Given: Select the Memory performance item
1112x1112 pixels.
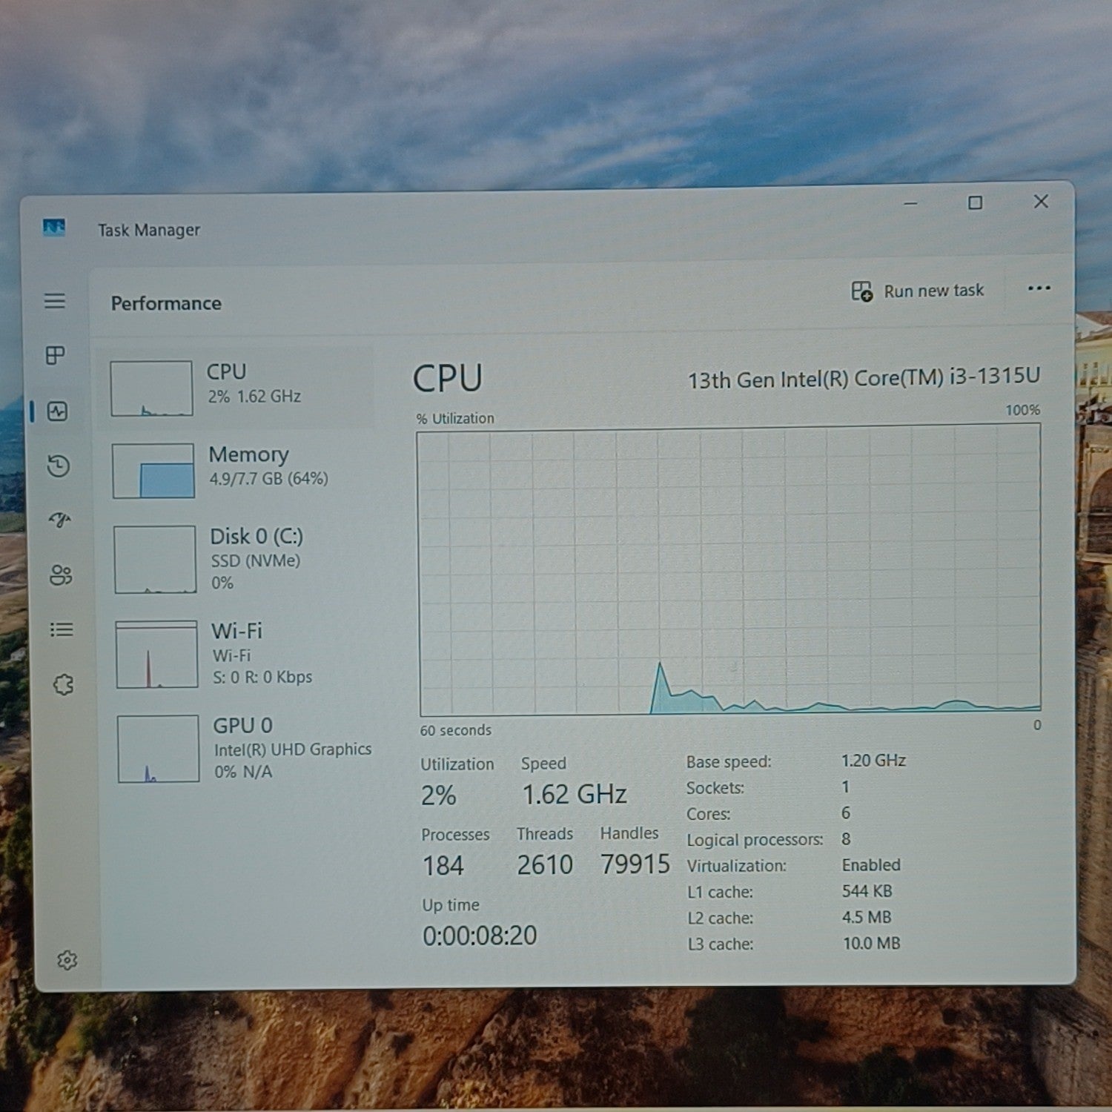Looking at the screenshot, I should (237, 470).
